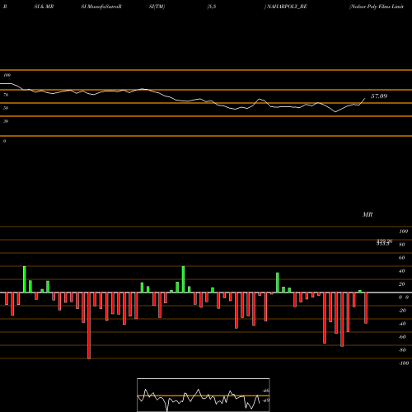Click the MR axis label 40

coord(402,271)
